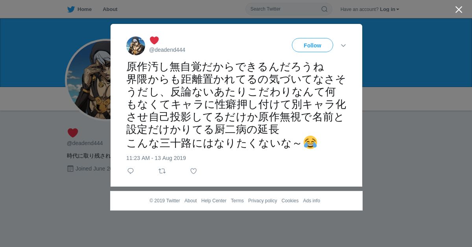The height and width of the screenshot is (247, 472).
Task: Open the Help Center footer link
Action: (x=214, y=201)
